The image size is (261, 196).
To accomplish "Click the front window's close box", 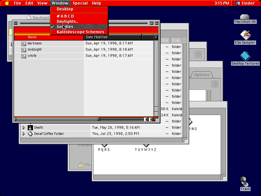I will [x=16, y=23].
